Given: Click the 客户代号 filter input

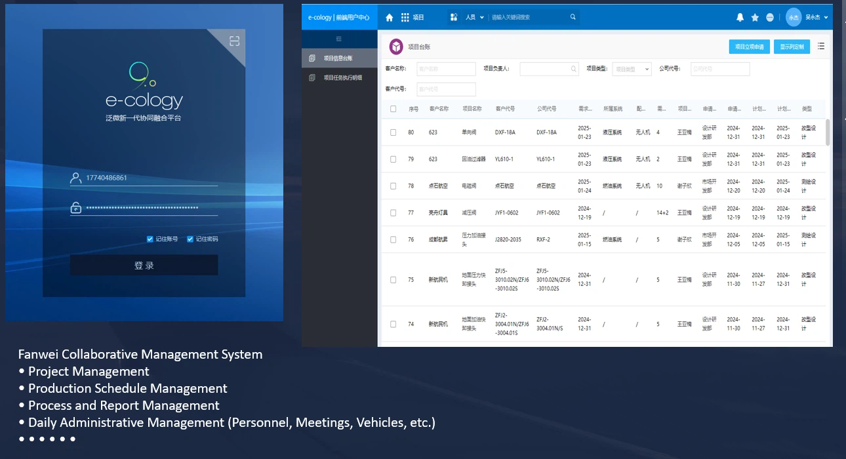Looking at the screenshot, I should coord(446,89).
